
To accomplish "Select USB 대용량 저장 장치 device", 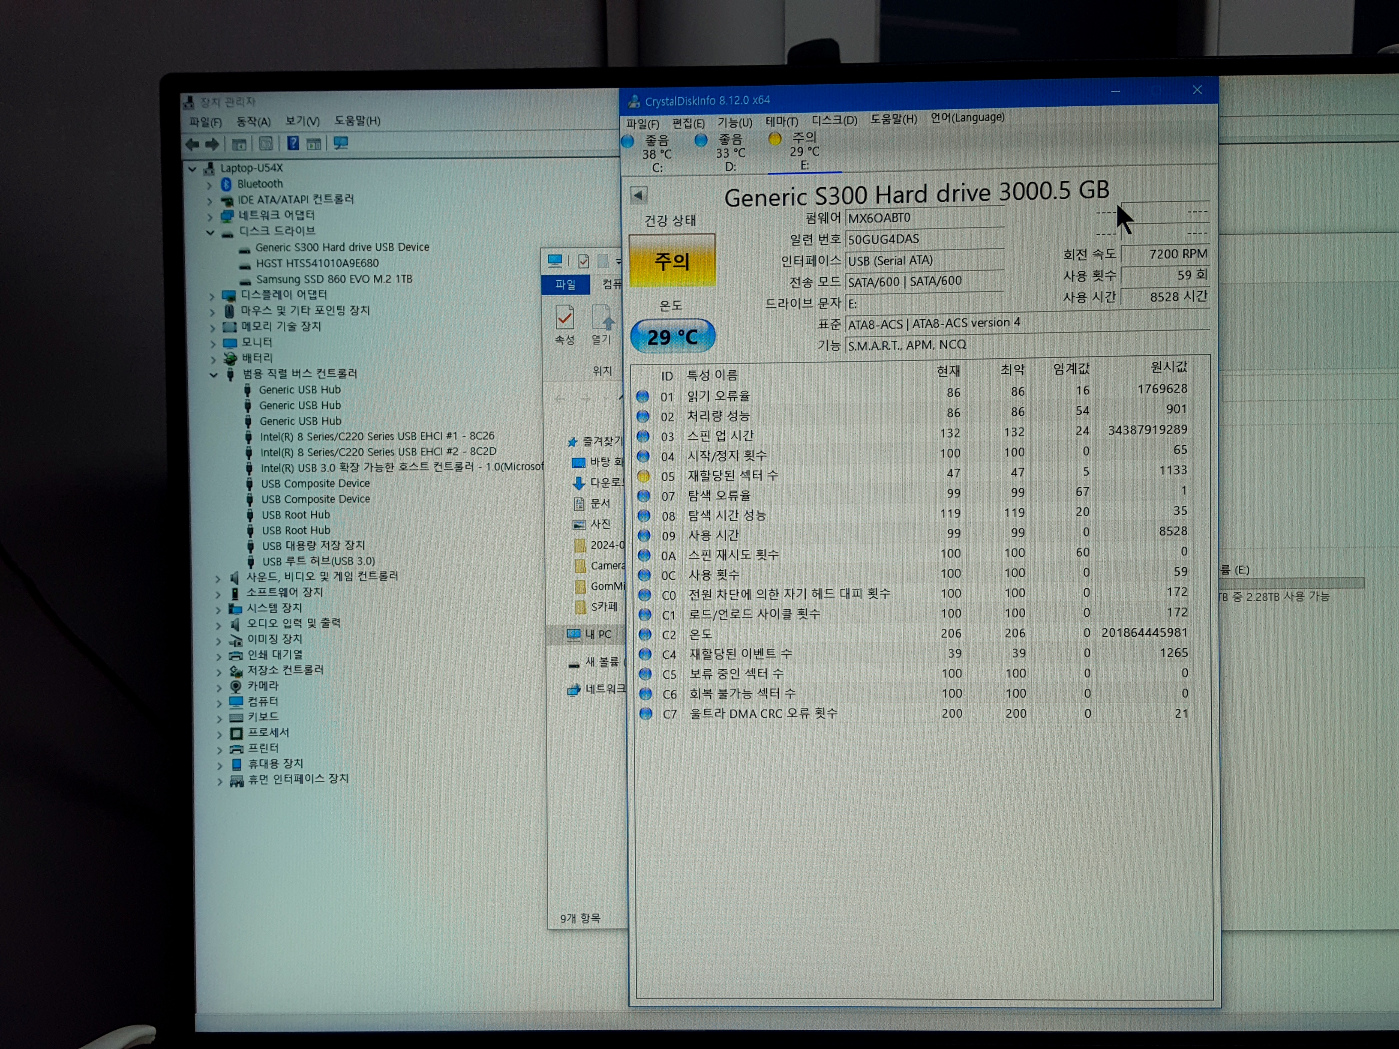I will (x=313, y=545).
